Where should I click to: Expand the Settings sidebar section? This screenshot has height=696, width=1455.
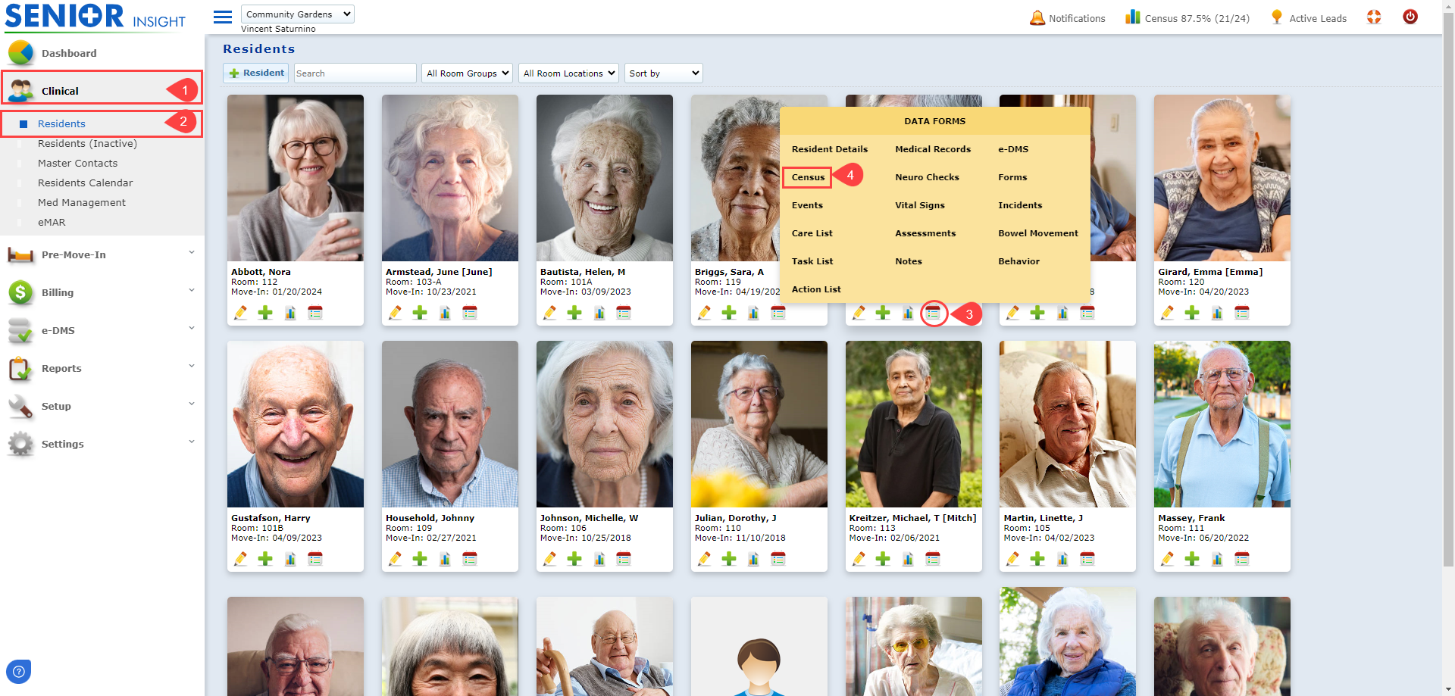click(x=102, y=444)
